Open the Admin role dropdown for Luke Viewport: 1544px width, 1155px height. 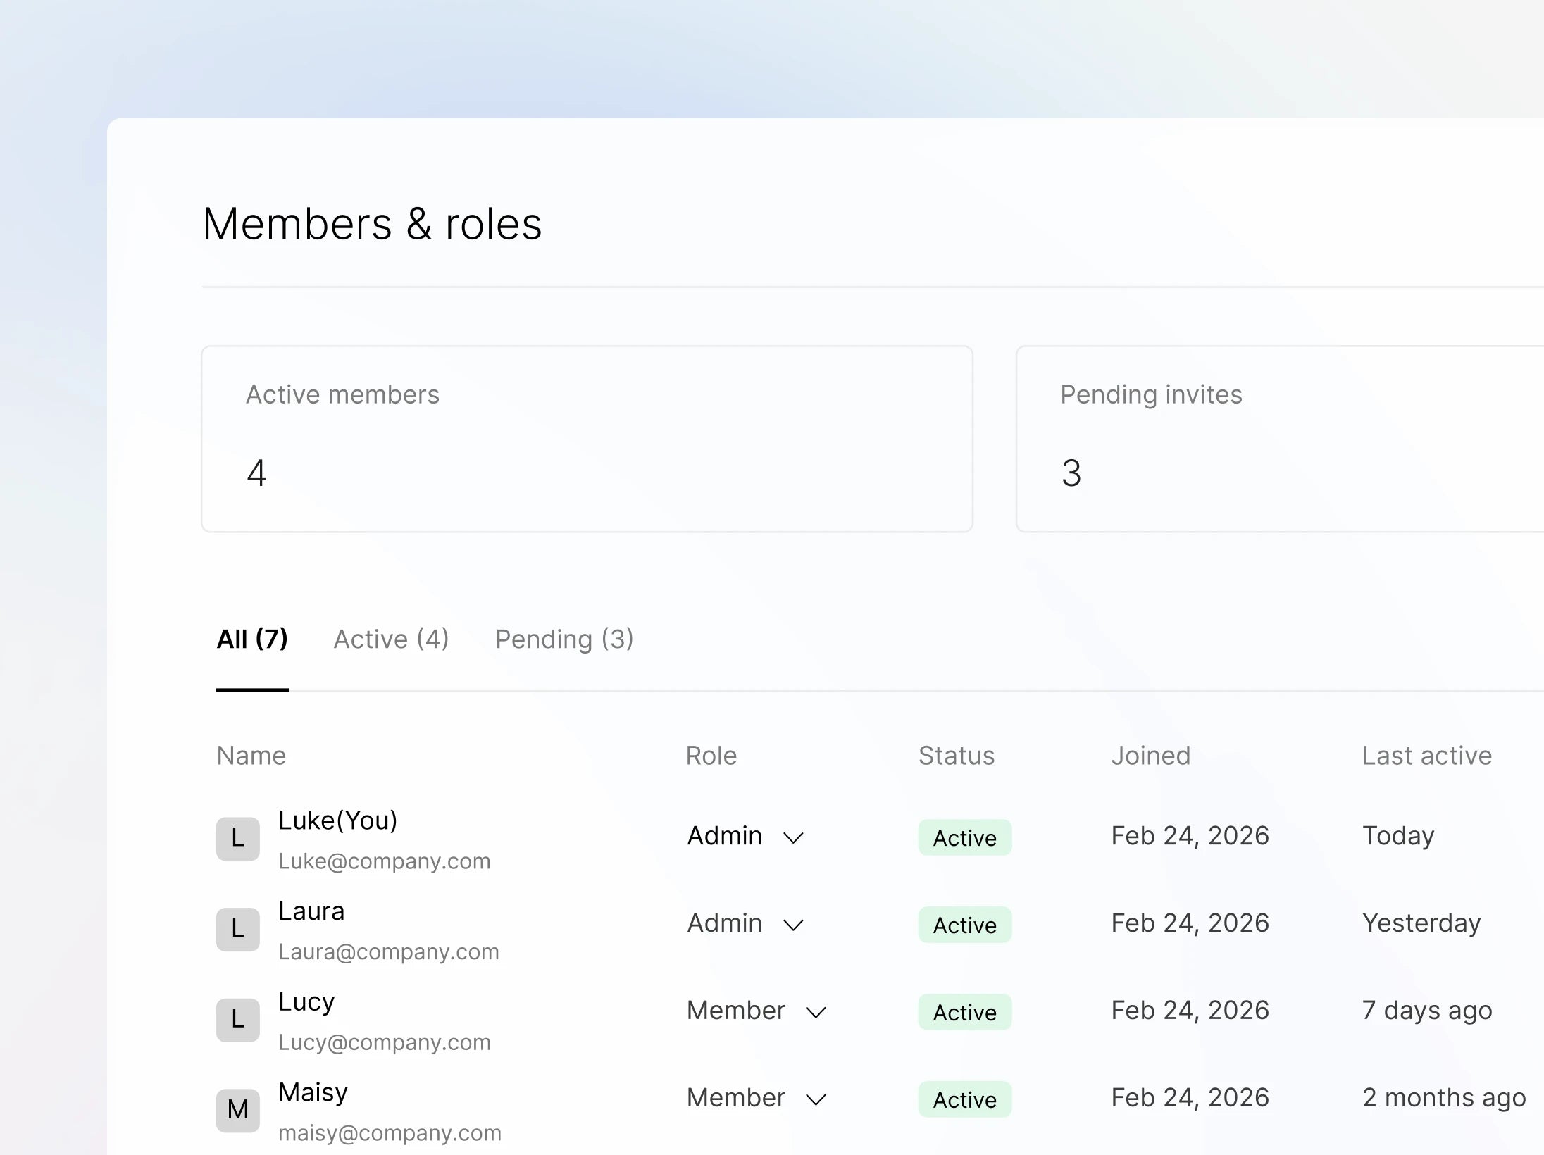(x=745, y=837)
